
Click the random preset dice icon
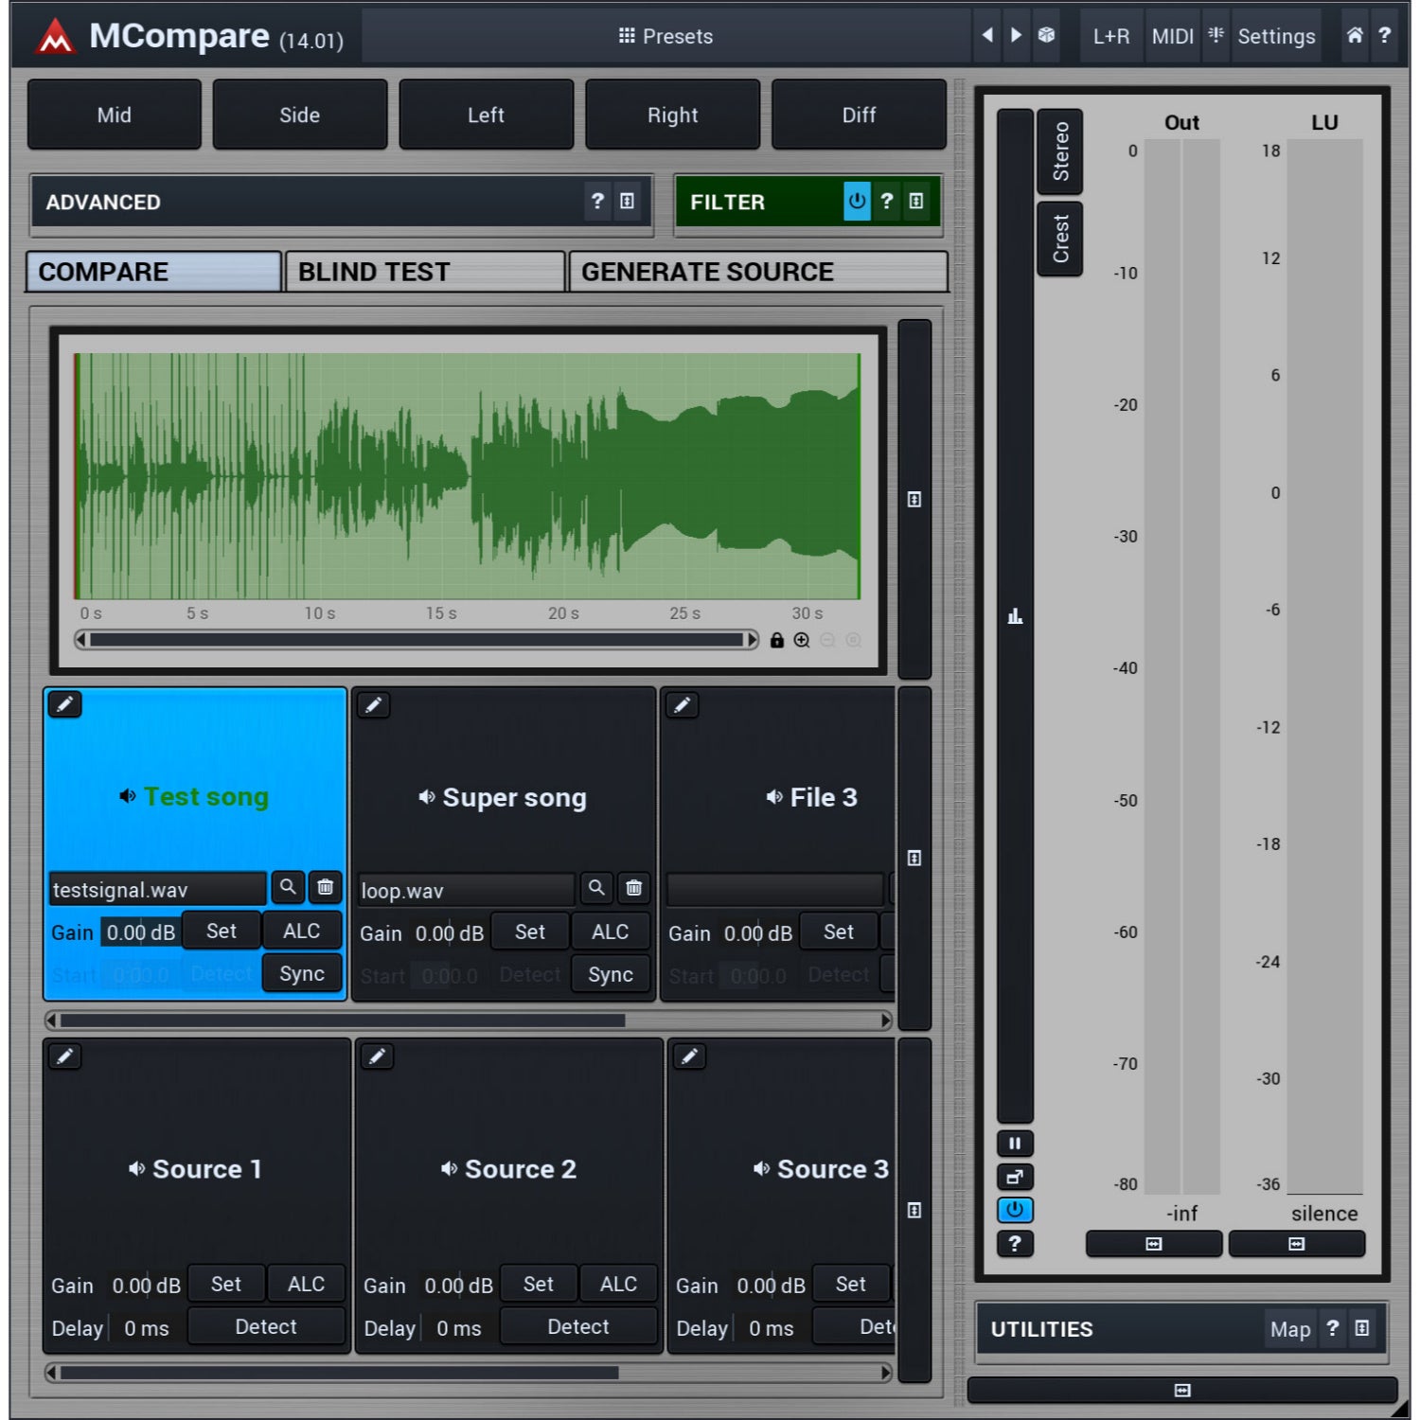[1046, 35]
